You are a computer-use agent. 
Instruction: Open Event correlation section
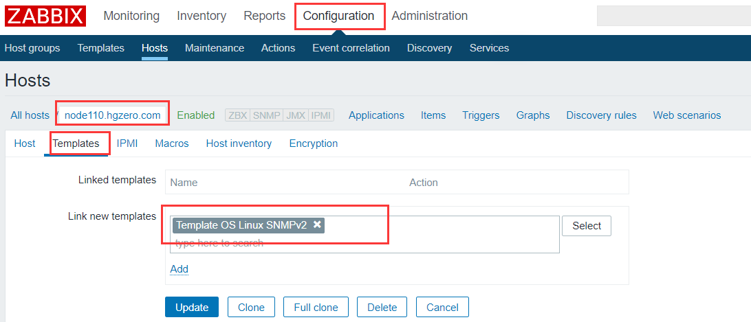[351, 48]
